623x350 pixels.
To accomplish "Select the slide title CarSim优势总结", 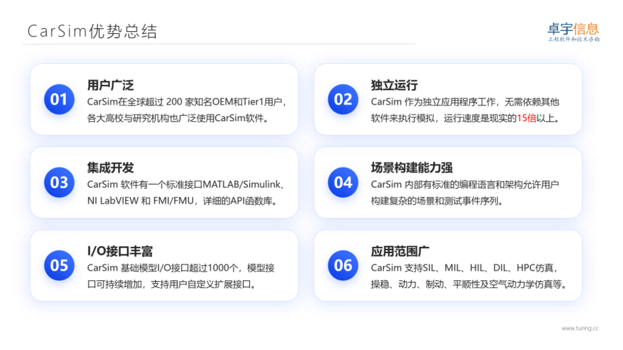I will (x=92, y=31).
